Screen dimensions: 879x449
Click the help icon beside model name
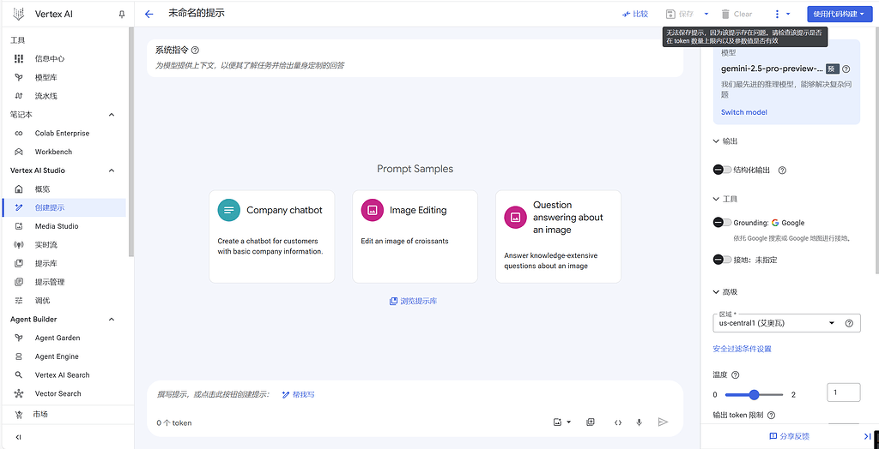(846, 69)
